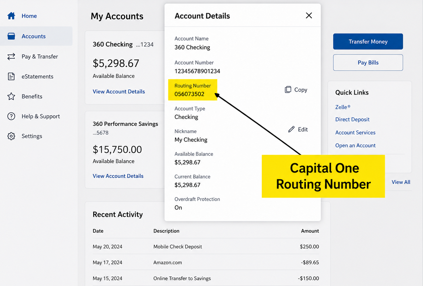Click the Help & Support question mark icon
The width and height of the screenshot is (423, 286).
click(x=11, y=116)
